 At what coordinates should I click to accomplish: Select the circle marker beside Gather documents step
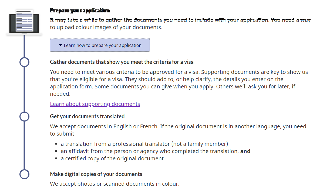point(24,62)
